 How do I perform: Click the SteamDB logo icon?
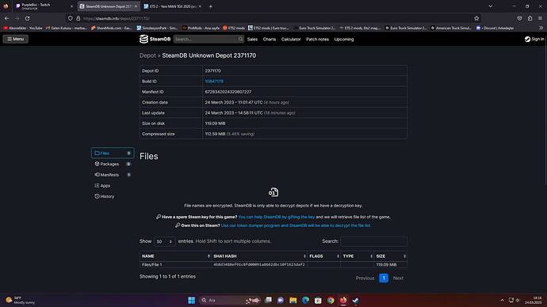coord(143,39)
